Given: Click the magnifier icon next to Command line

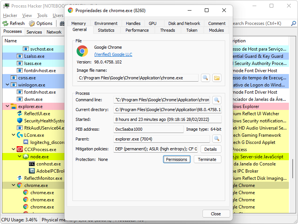Looking at the screenshot, I should [x=216, y=100].
